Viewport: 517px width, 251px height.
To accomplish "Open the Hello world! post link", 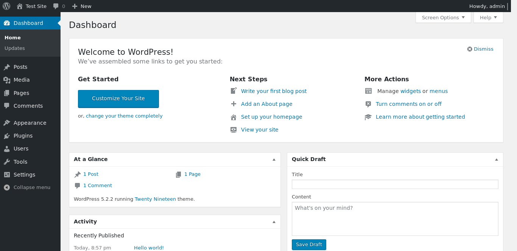I will click(149, 248).
